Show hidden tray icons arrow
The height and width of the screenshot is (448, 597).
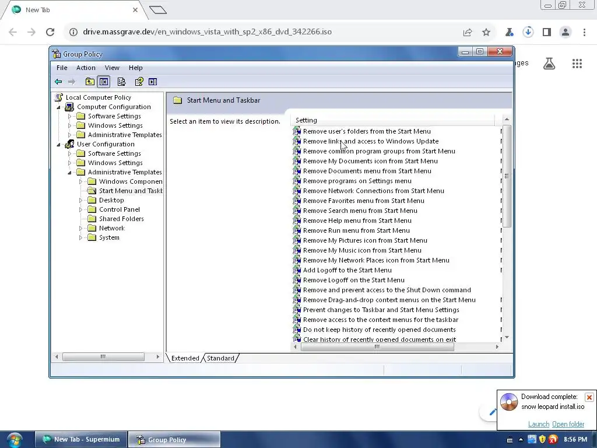click(521, 440)
